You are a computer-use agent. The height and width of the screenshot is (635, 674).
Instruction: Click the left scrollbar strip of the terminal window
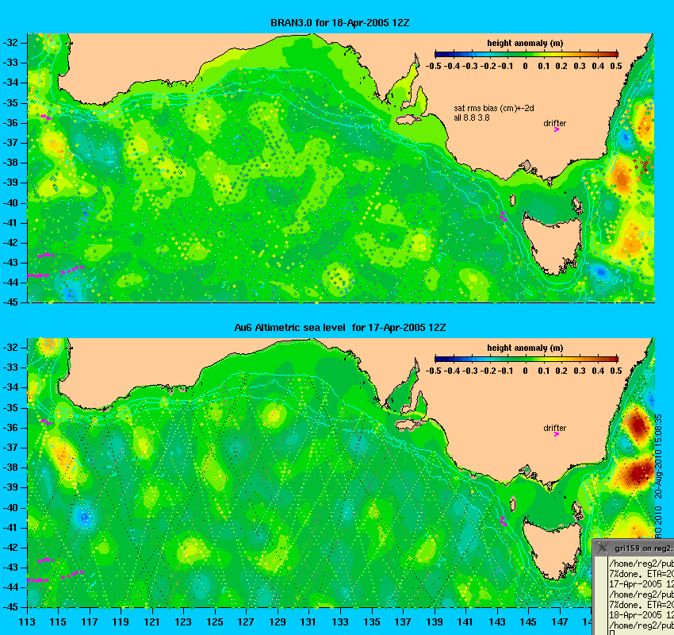(x=600, y=595)
